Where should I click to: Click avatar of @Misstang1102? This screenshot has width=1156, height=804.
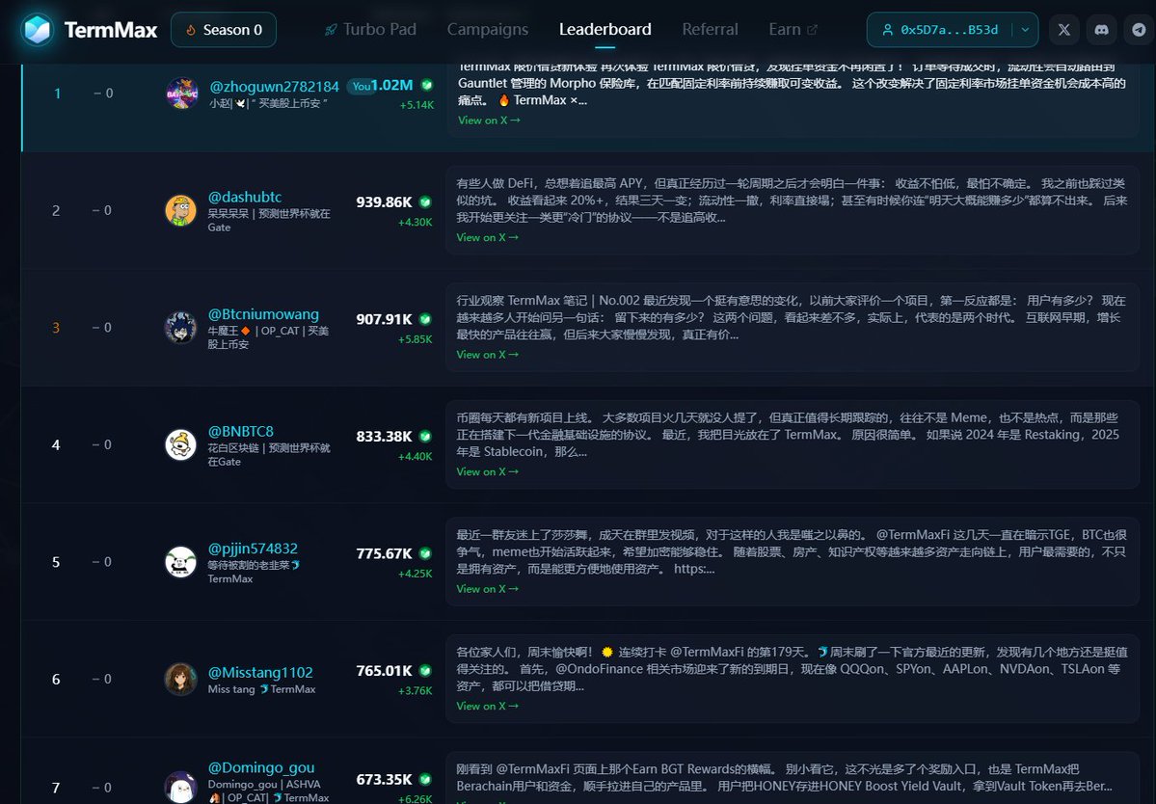click(180, 679)
